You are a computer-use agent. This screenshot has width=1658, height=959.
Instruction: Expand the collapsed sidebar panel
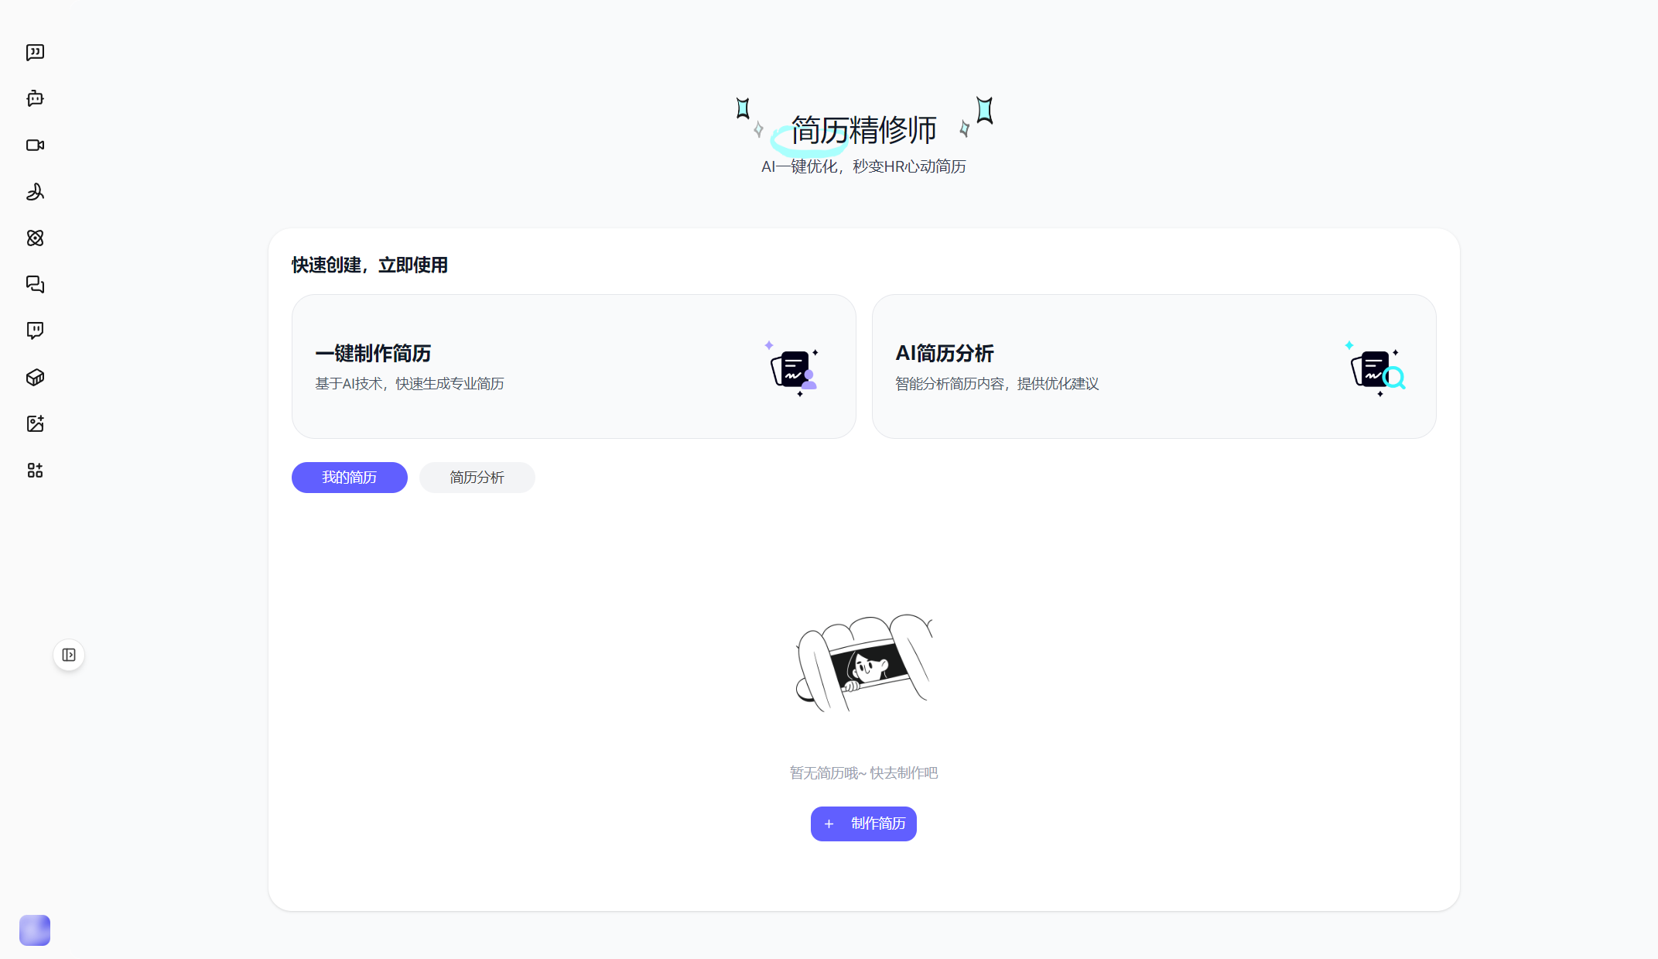click(69, 654)
